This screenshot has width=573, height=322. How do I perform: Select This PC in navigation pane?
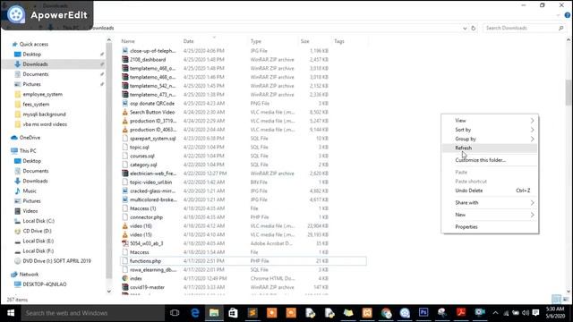28,151
